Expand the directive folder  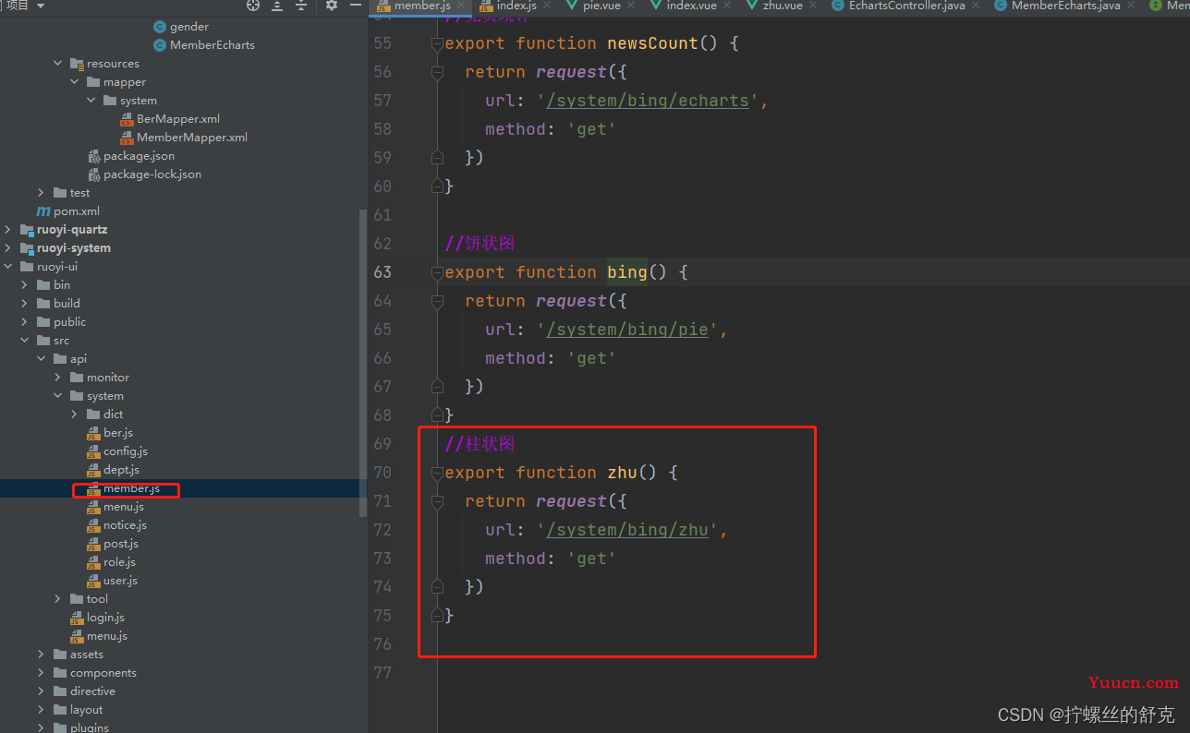(x=42, y=691)
